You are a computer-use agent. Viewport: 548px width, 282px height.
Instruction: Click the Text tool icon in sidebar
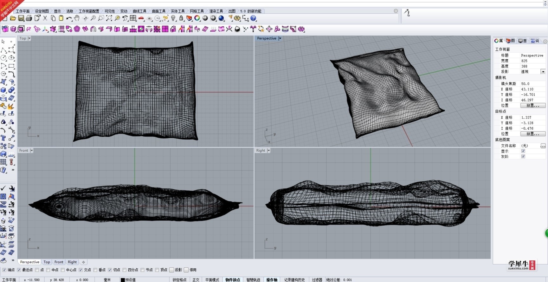3,138
